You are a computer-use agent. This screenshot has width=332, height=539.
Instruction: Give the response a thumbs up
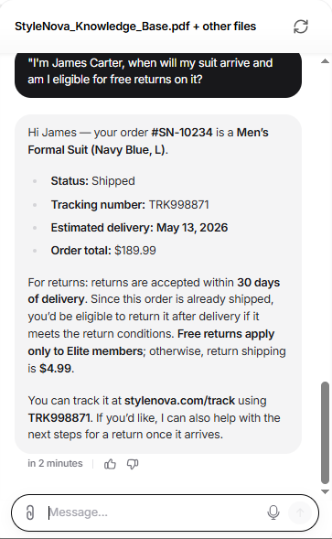(x=110, y=464)
